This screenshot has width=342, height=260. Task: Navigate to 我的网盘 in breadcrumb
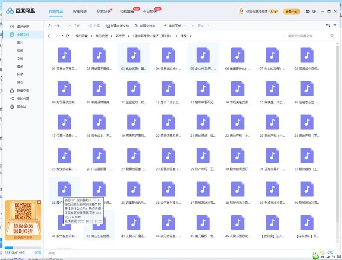click(x=82, y=36)
